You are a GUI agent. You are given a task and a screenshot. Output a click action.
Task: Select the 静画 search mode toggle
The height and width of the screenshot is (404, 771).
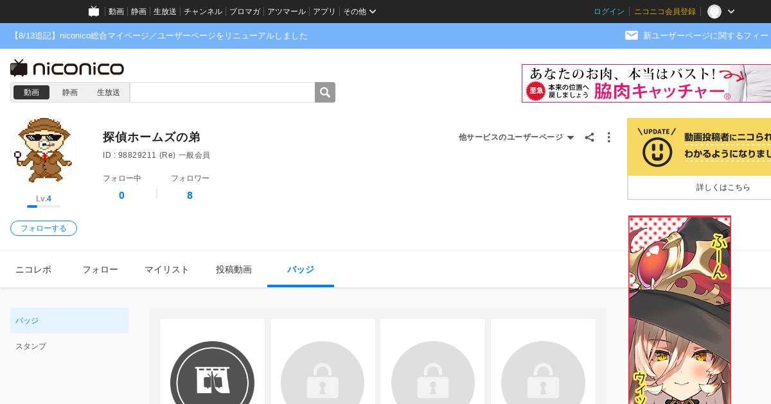point(70,92)
